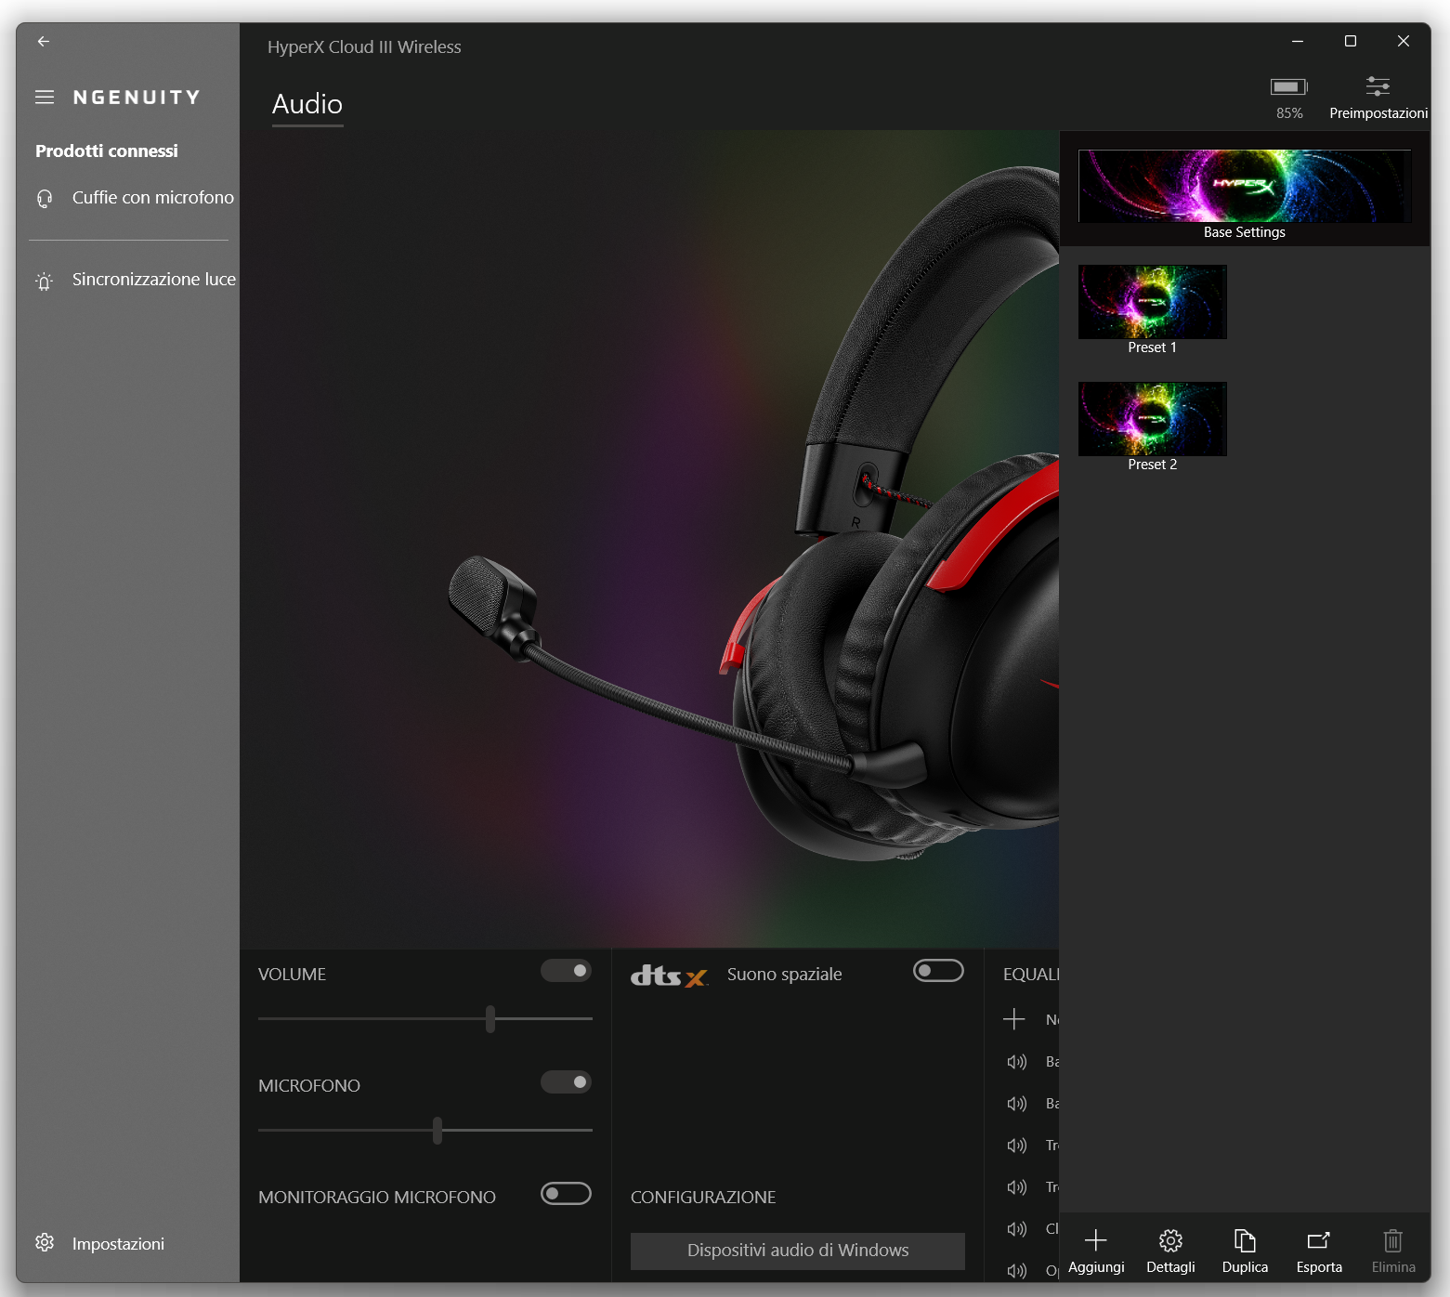
Task: Click the DTS X logo
Action: coord(669,976)
